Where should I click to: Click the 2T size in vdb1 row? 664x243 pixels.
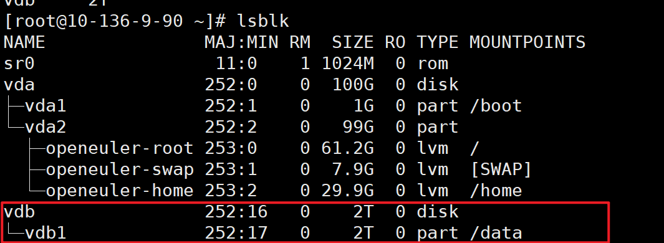click(363, 233)
